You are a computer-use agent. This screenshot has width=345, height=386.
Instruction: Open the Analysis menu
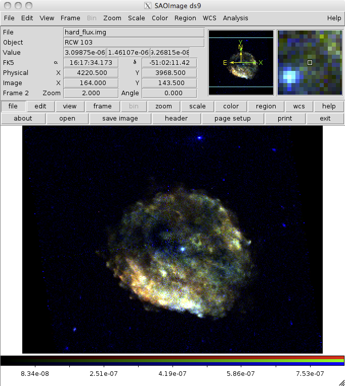coord(235,18)
